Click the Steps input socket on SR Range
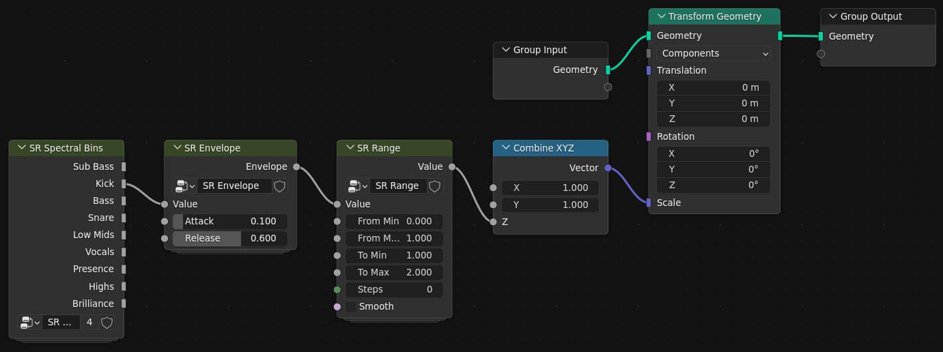943x352 pixels. coord(337,289)
